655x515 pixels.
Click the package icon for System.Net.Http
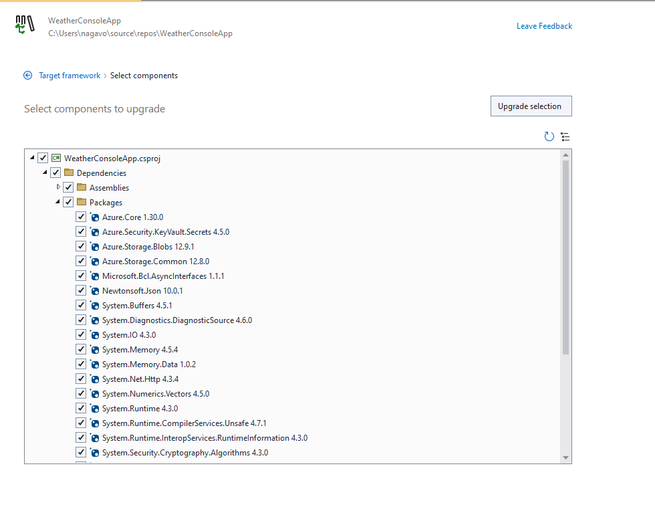[x=94, y=379]
